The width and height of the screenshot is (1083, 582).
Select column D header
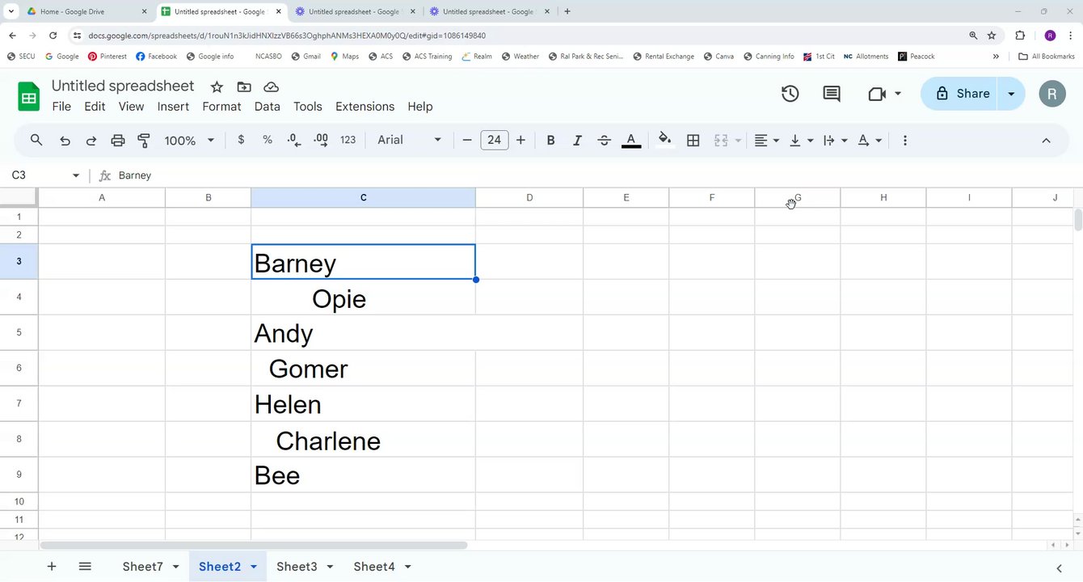coord(529,198)
